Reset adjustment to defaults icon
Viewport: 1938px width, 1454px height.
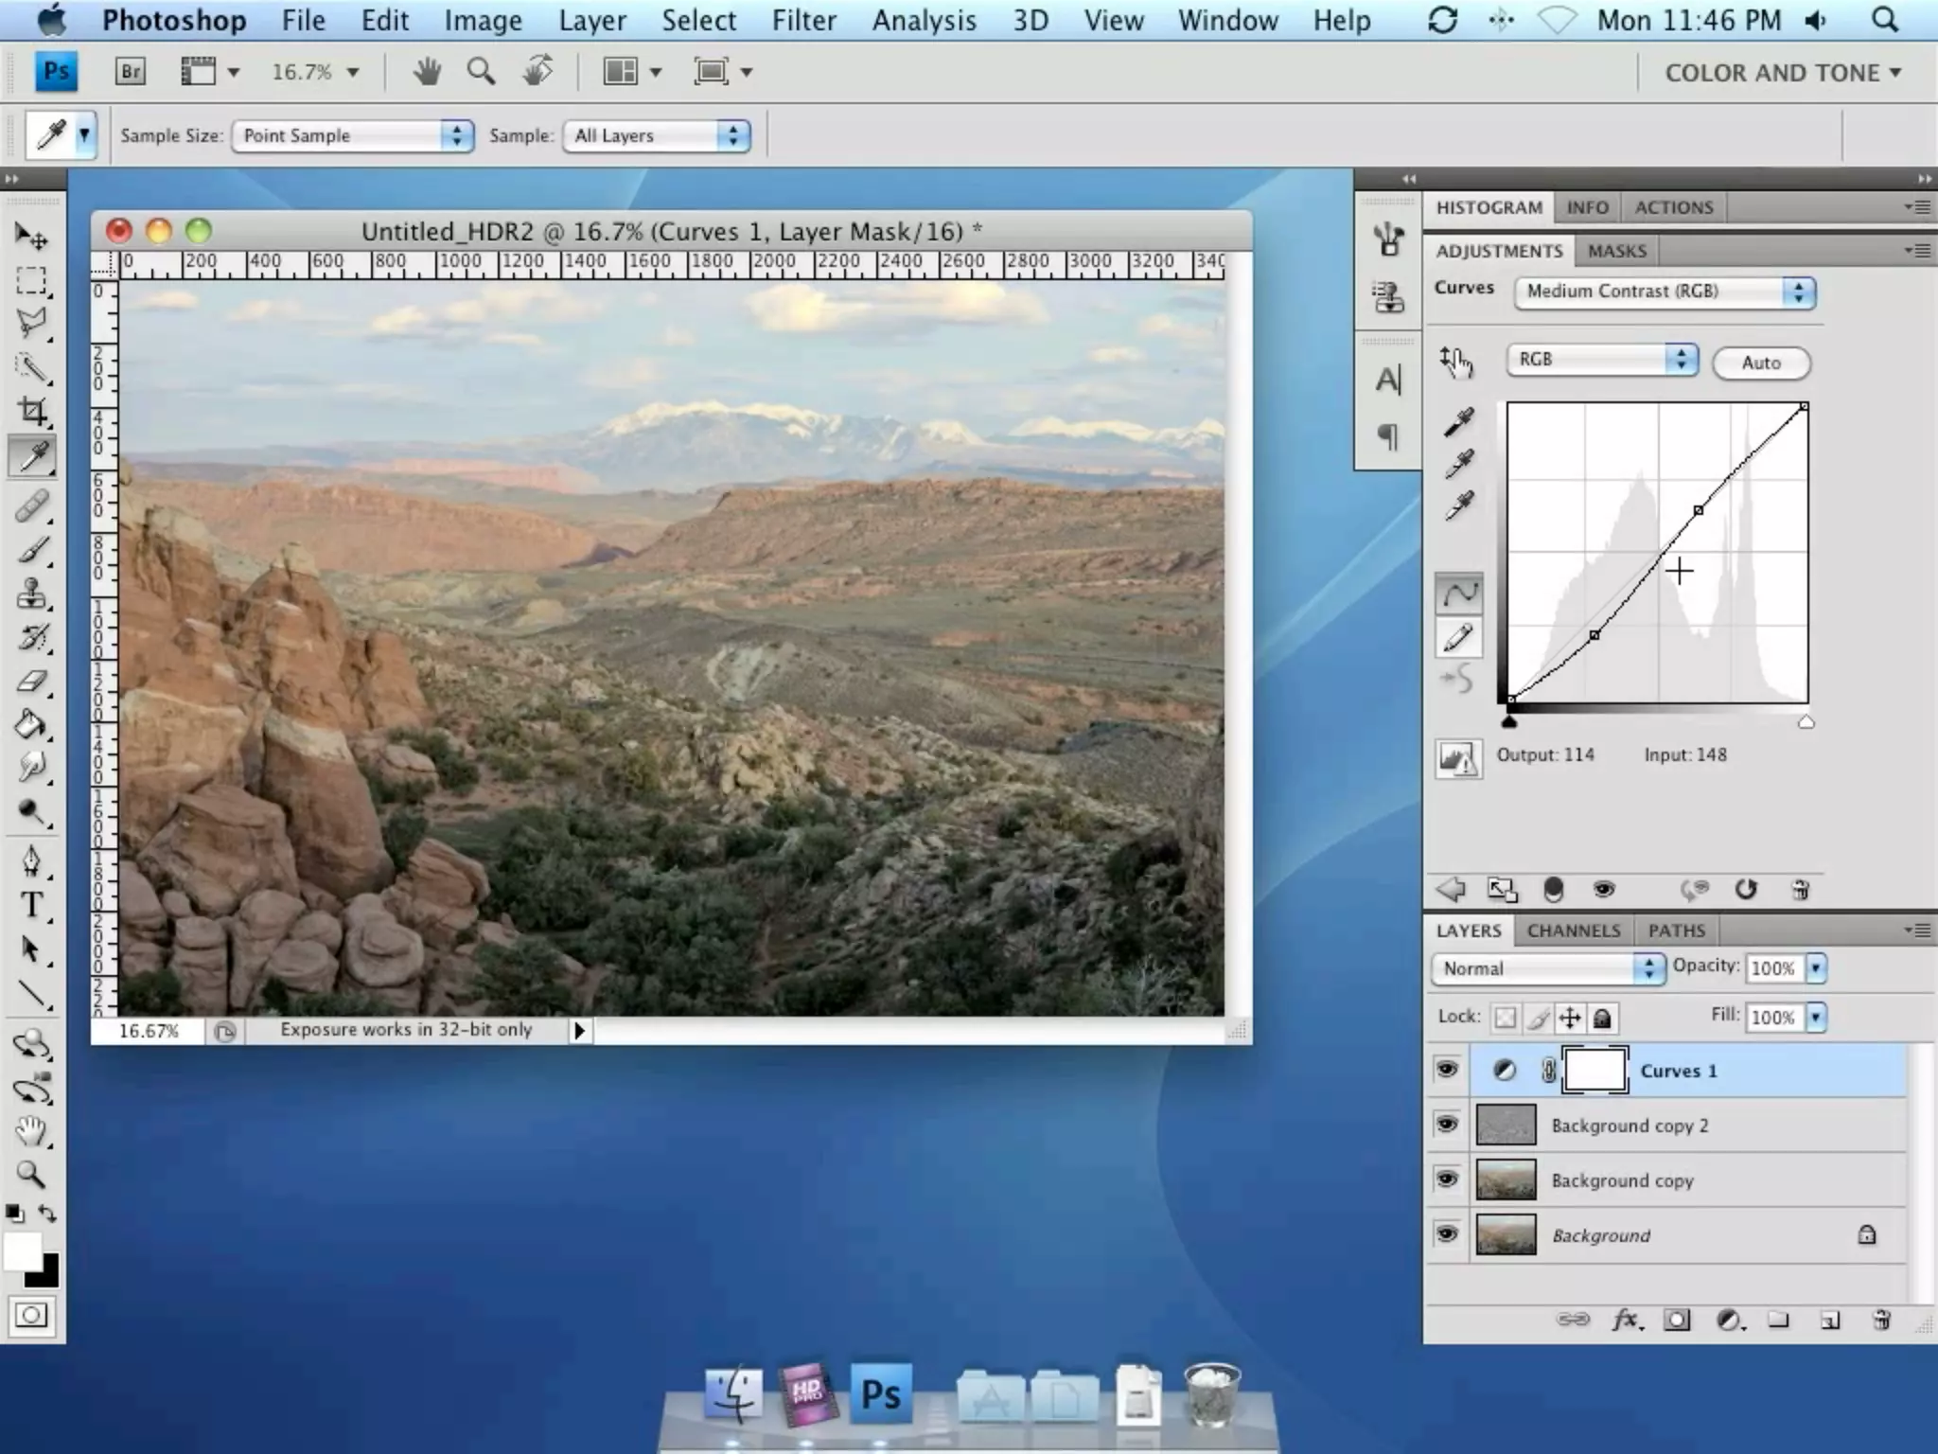tap(1746, 889)
